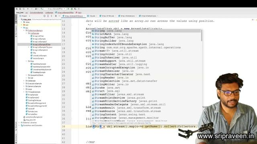Click the Save All toolbar icon
The width and height of the screenshot is (257, 144).
pyautogui.click(x=20, y=9)
